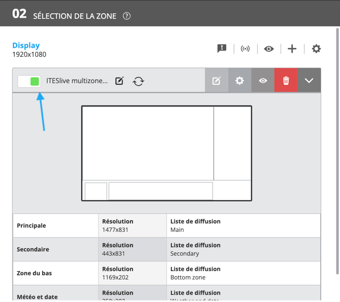Toggle template preview with gray eye button
340x302 pixels.
[263, 80]
